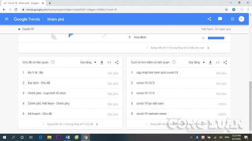252x141 pixels.
Task: Open the Windows Start menu
Action: click(4, 137)
